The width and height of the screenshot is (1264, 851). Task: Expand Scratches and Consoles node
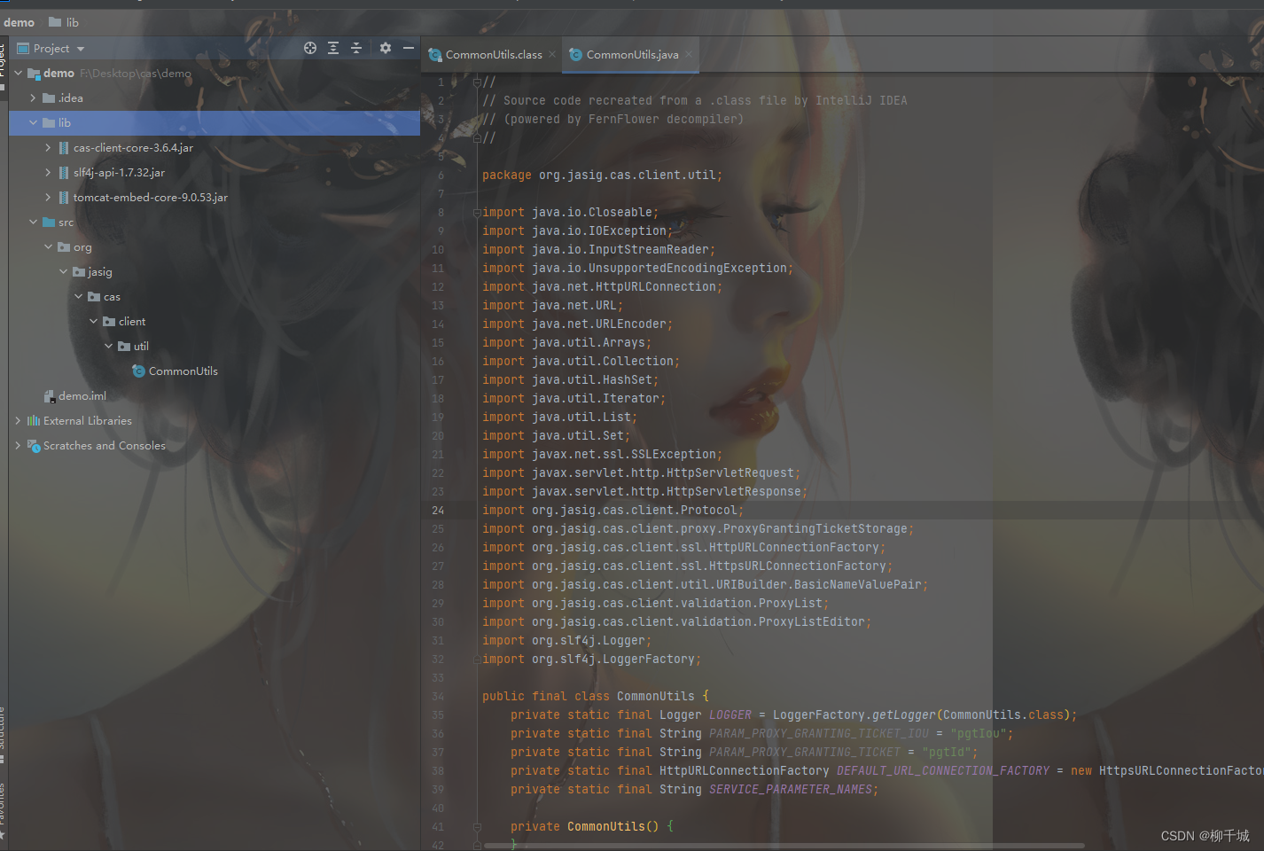point(18,446)
